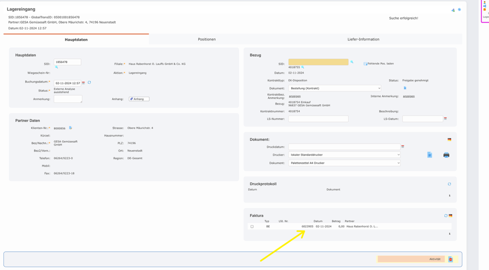Image resolution: width=489 pixels, height=270 pixels.
Task: Click the printer icon in Dokument section
Action: [x=446, y=155]
